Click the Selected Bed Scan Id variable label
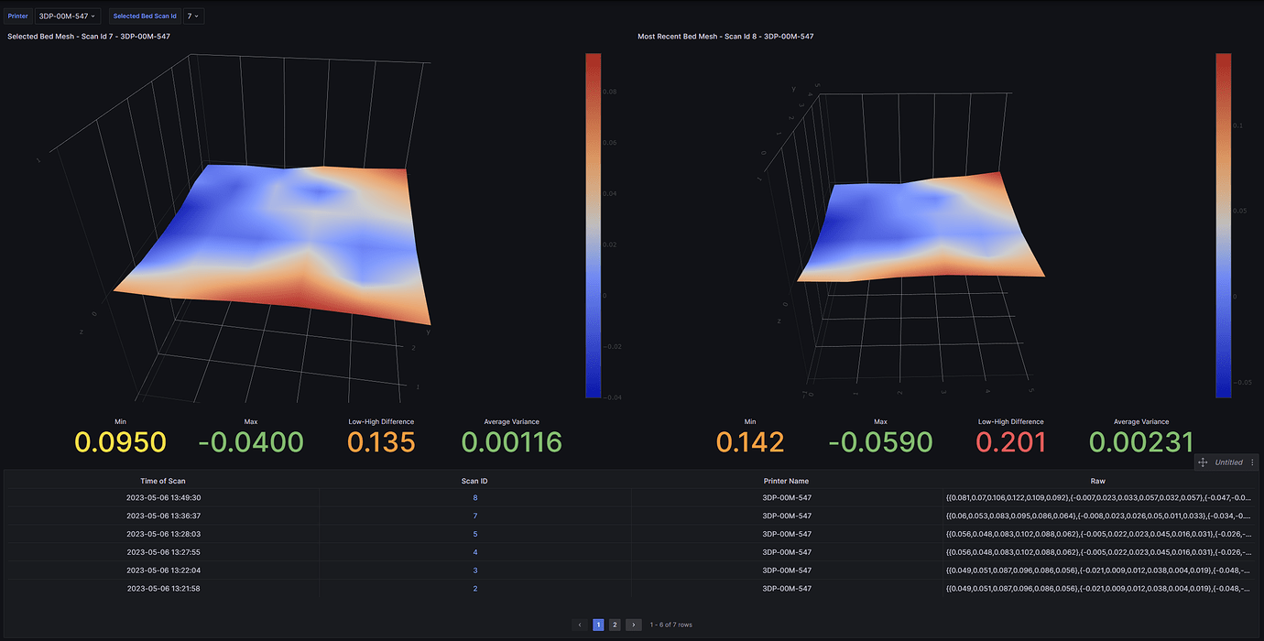 pyautogui.click(x=145, y=16)
